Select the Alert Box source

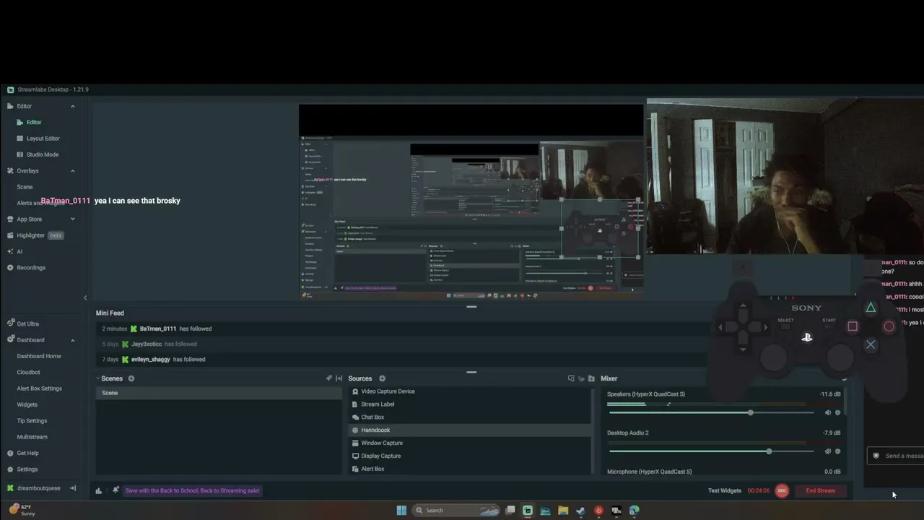(x=470, y=469)
